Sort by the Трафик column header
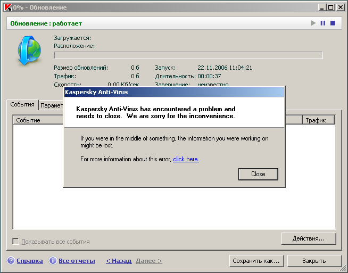 319,120
